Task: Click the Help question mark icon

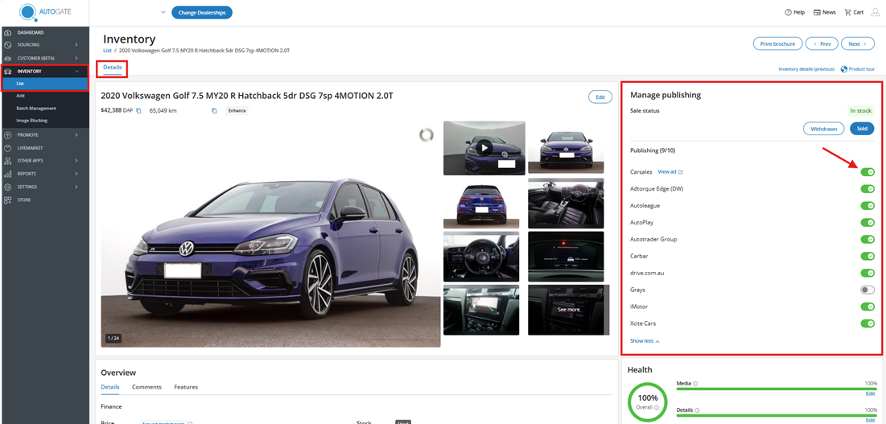Action: click(x=788, y=12)
